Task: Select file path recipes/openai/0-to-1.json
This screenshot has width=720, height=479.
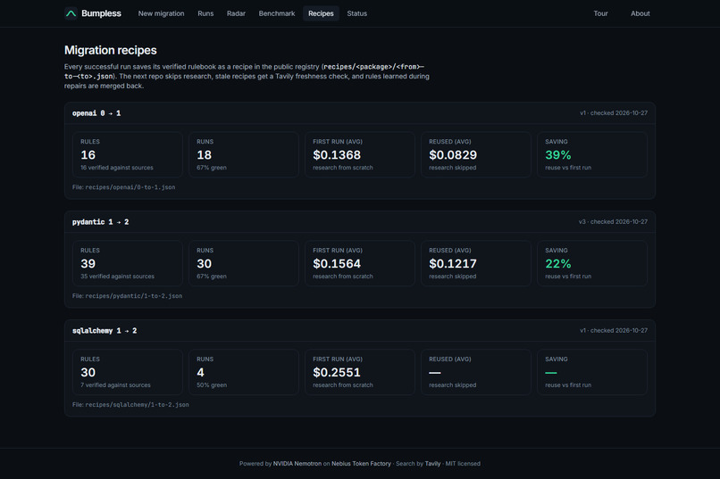Action: pos(130,187)
